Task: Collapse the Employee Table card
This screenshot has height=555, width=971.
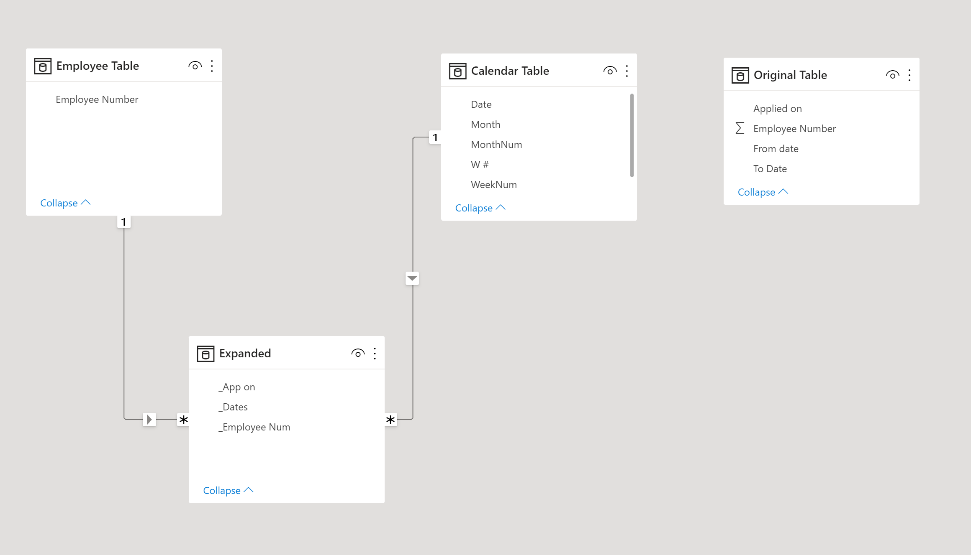Action: pos(65,203)
